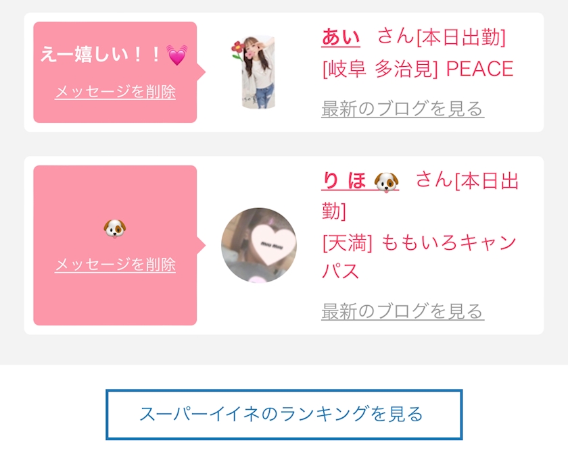Open あい's profile name link
Screen dimensions: 568x451
point(341,37)
